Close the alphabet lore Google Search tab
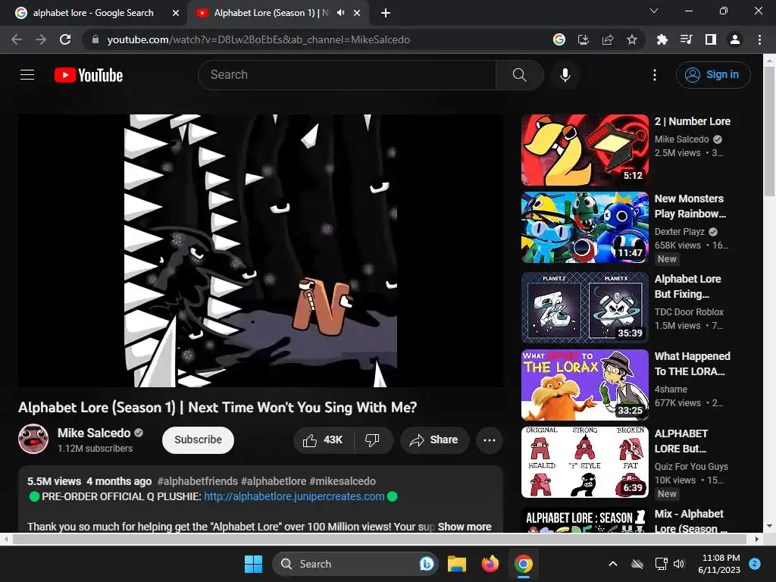The image size is (776, 582). click(176, 14)
